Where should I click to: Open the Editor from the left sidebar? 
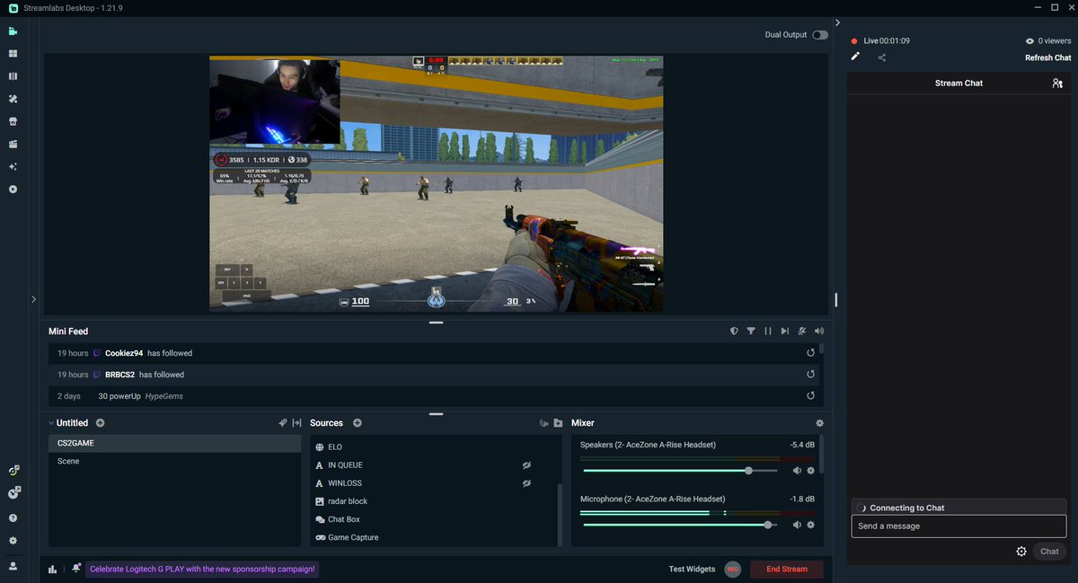(13, 31)
